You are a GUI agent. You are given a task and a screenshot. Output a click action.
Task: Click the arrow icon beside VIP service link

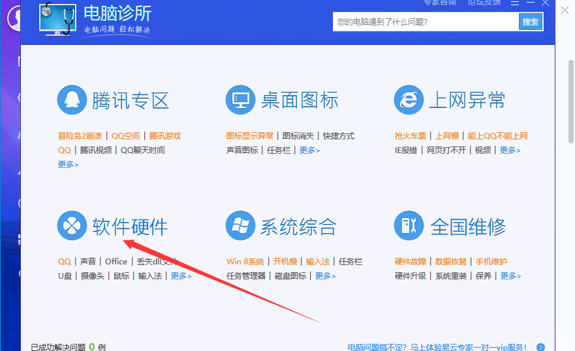540,347
